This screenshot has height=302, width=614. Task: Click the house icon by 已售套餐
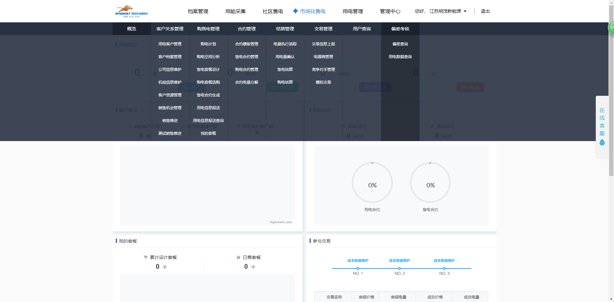point(238,257)
